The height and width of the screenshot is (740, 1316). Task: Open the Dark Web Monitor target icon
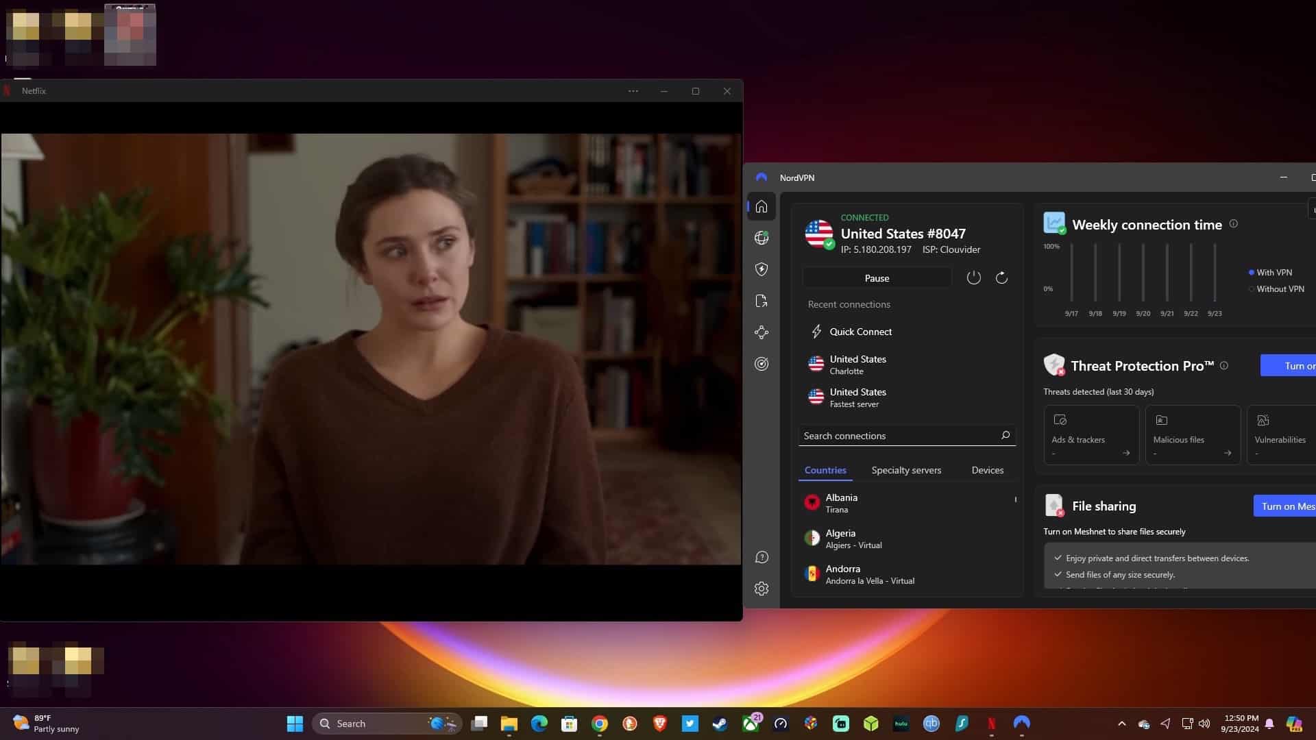pos(761,364)
